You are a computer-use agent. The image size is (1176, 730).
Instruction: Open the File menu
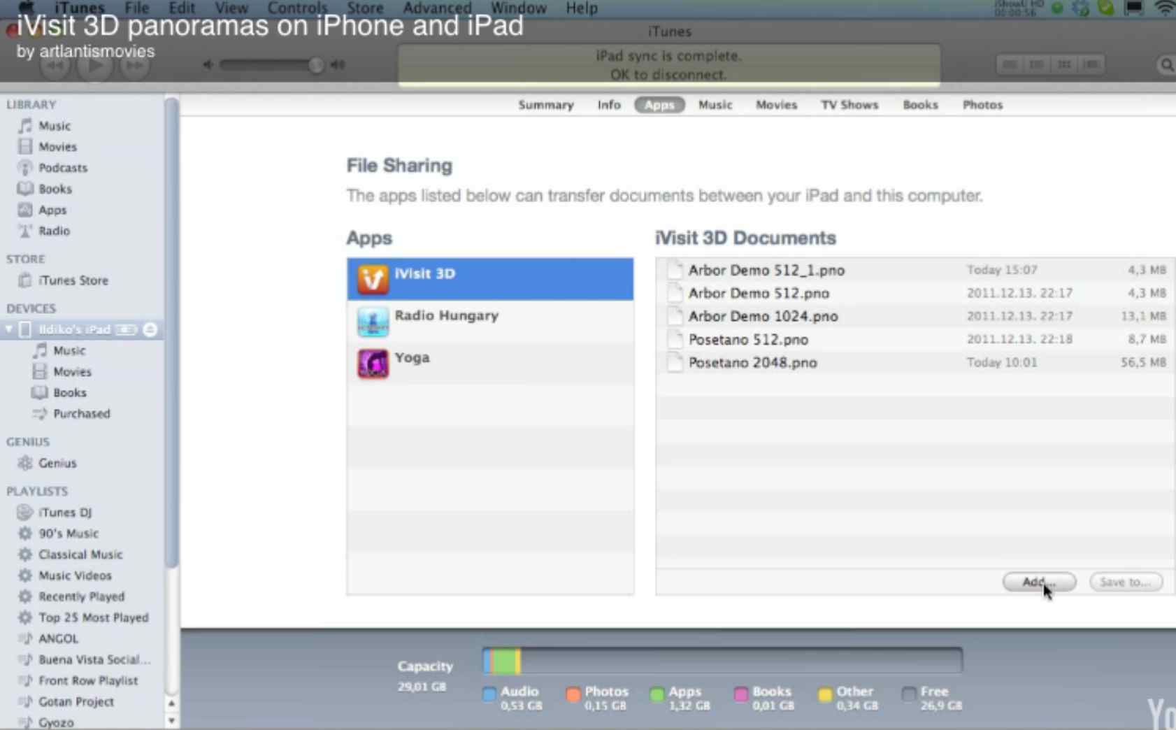[136, 8]
